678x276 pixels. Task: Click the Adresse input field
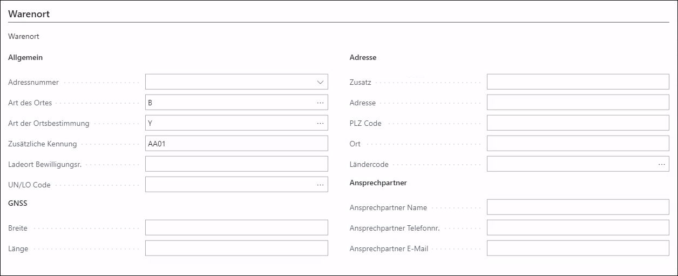click(578, 103)
